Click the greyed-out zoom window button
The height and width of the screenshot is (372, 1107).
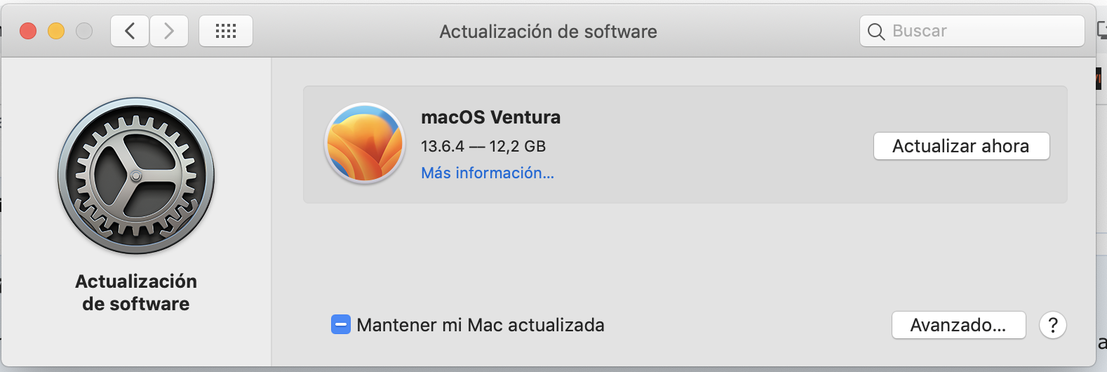coord(84,31)
